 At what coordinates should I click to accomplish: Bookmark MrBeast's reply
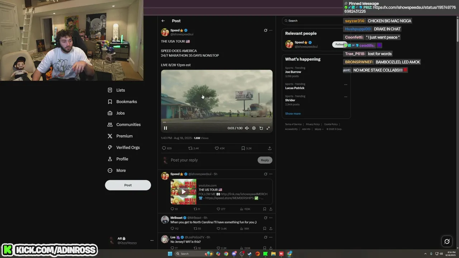coord(265,229)
